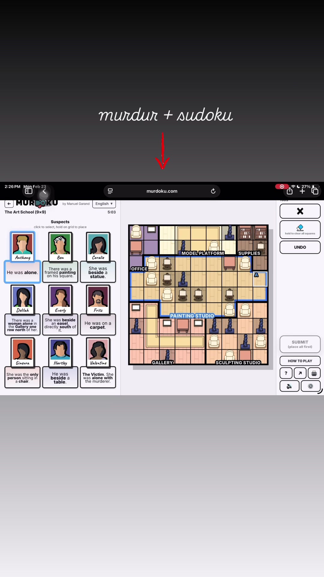Click the Office armchair in top-left cell
The height and width of the screenshot is (577, 324).
[x=136, y=232]
